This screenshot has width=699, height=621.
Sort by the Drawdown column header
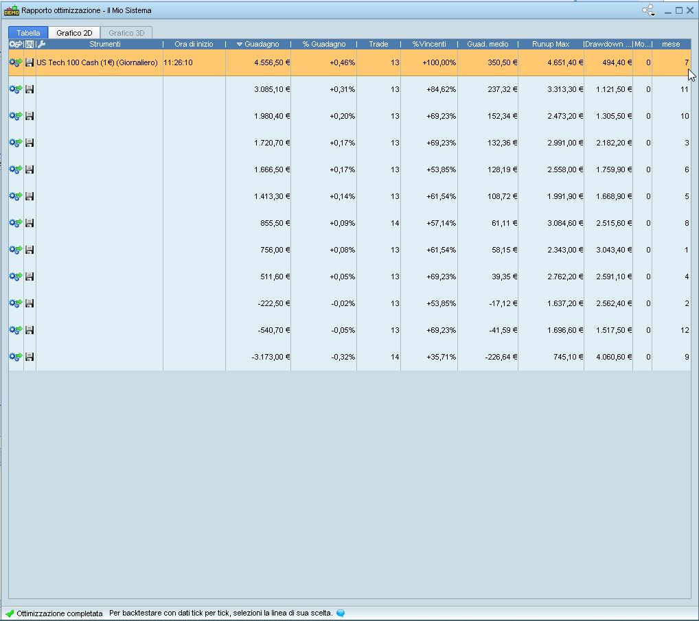(608, 44)
